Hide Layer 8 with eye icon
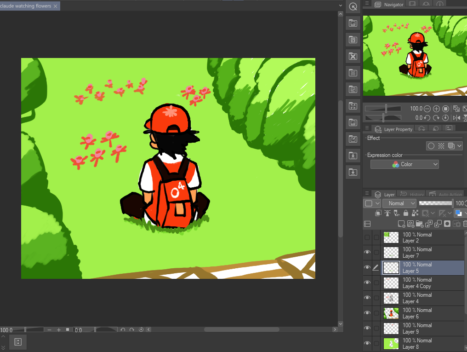The width and height of the screenshot is (467, 352). (x=367, y=343)
